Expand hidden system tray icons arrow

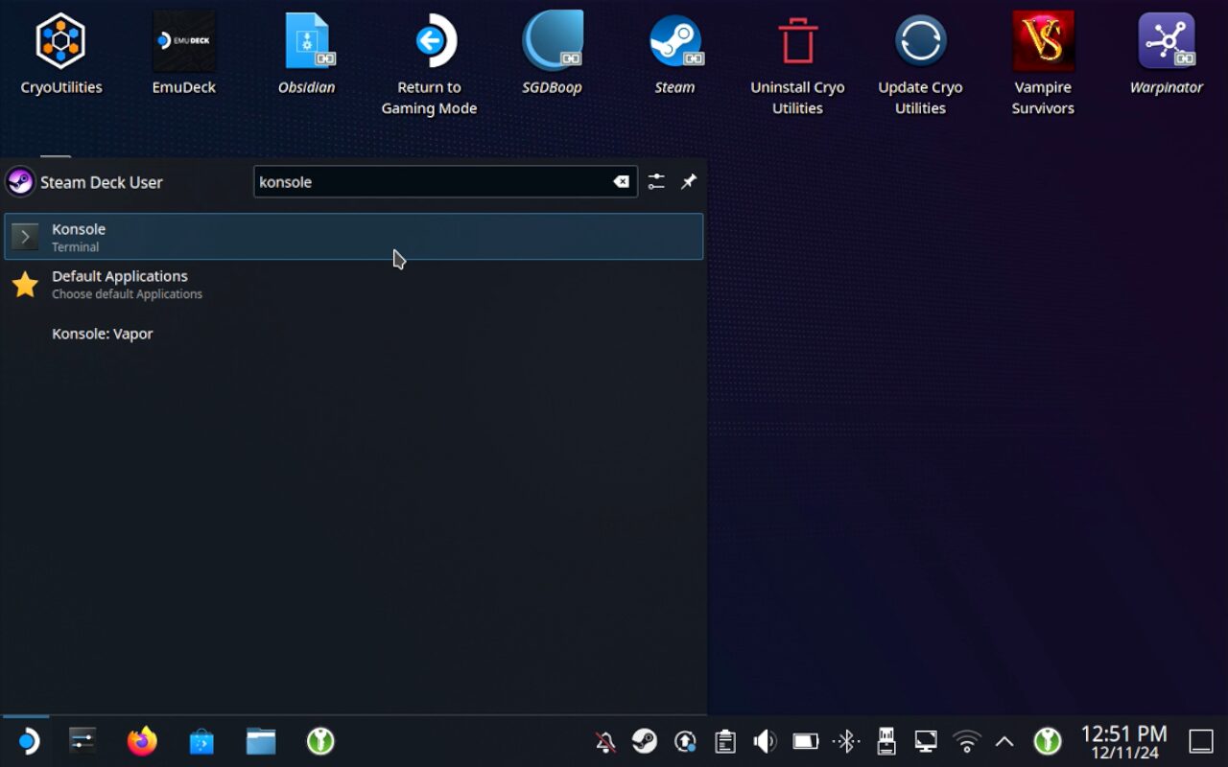pyautogui.click(x=1004, y=741)
